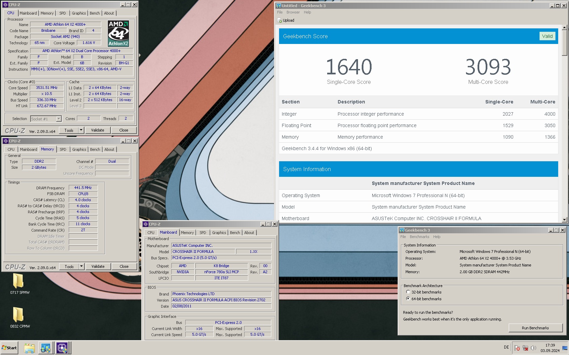Open the 0717 SPMW desktop folder
The height and width of the screenshot is (355, 569).
pyautogui.click(x=19, y=284)
